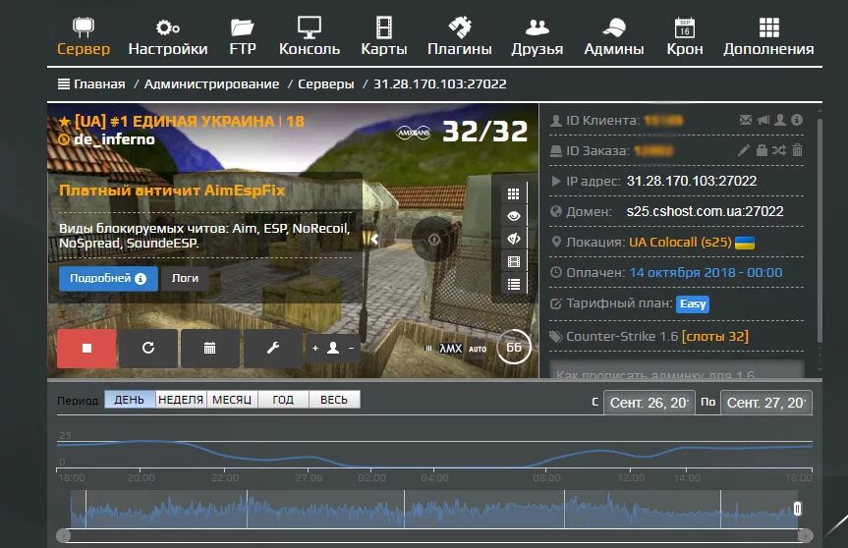Open the calendar schedule button

(210, 348)
